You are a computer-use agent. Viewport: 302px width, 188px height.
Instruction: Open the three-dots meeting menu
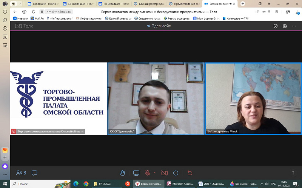click(294, 26)
